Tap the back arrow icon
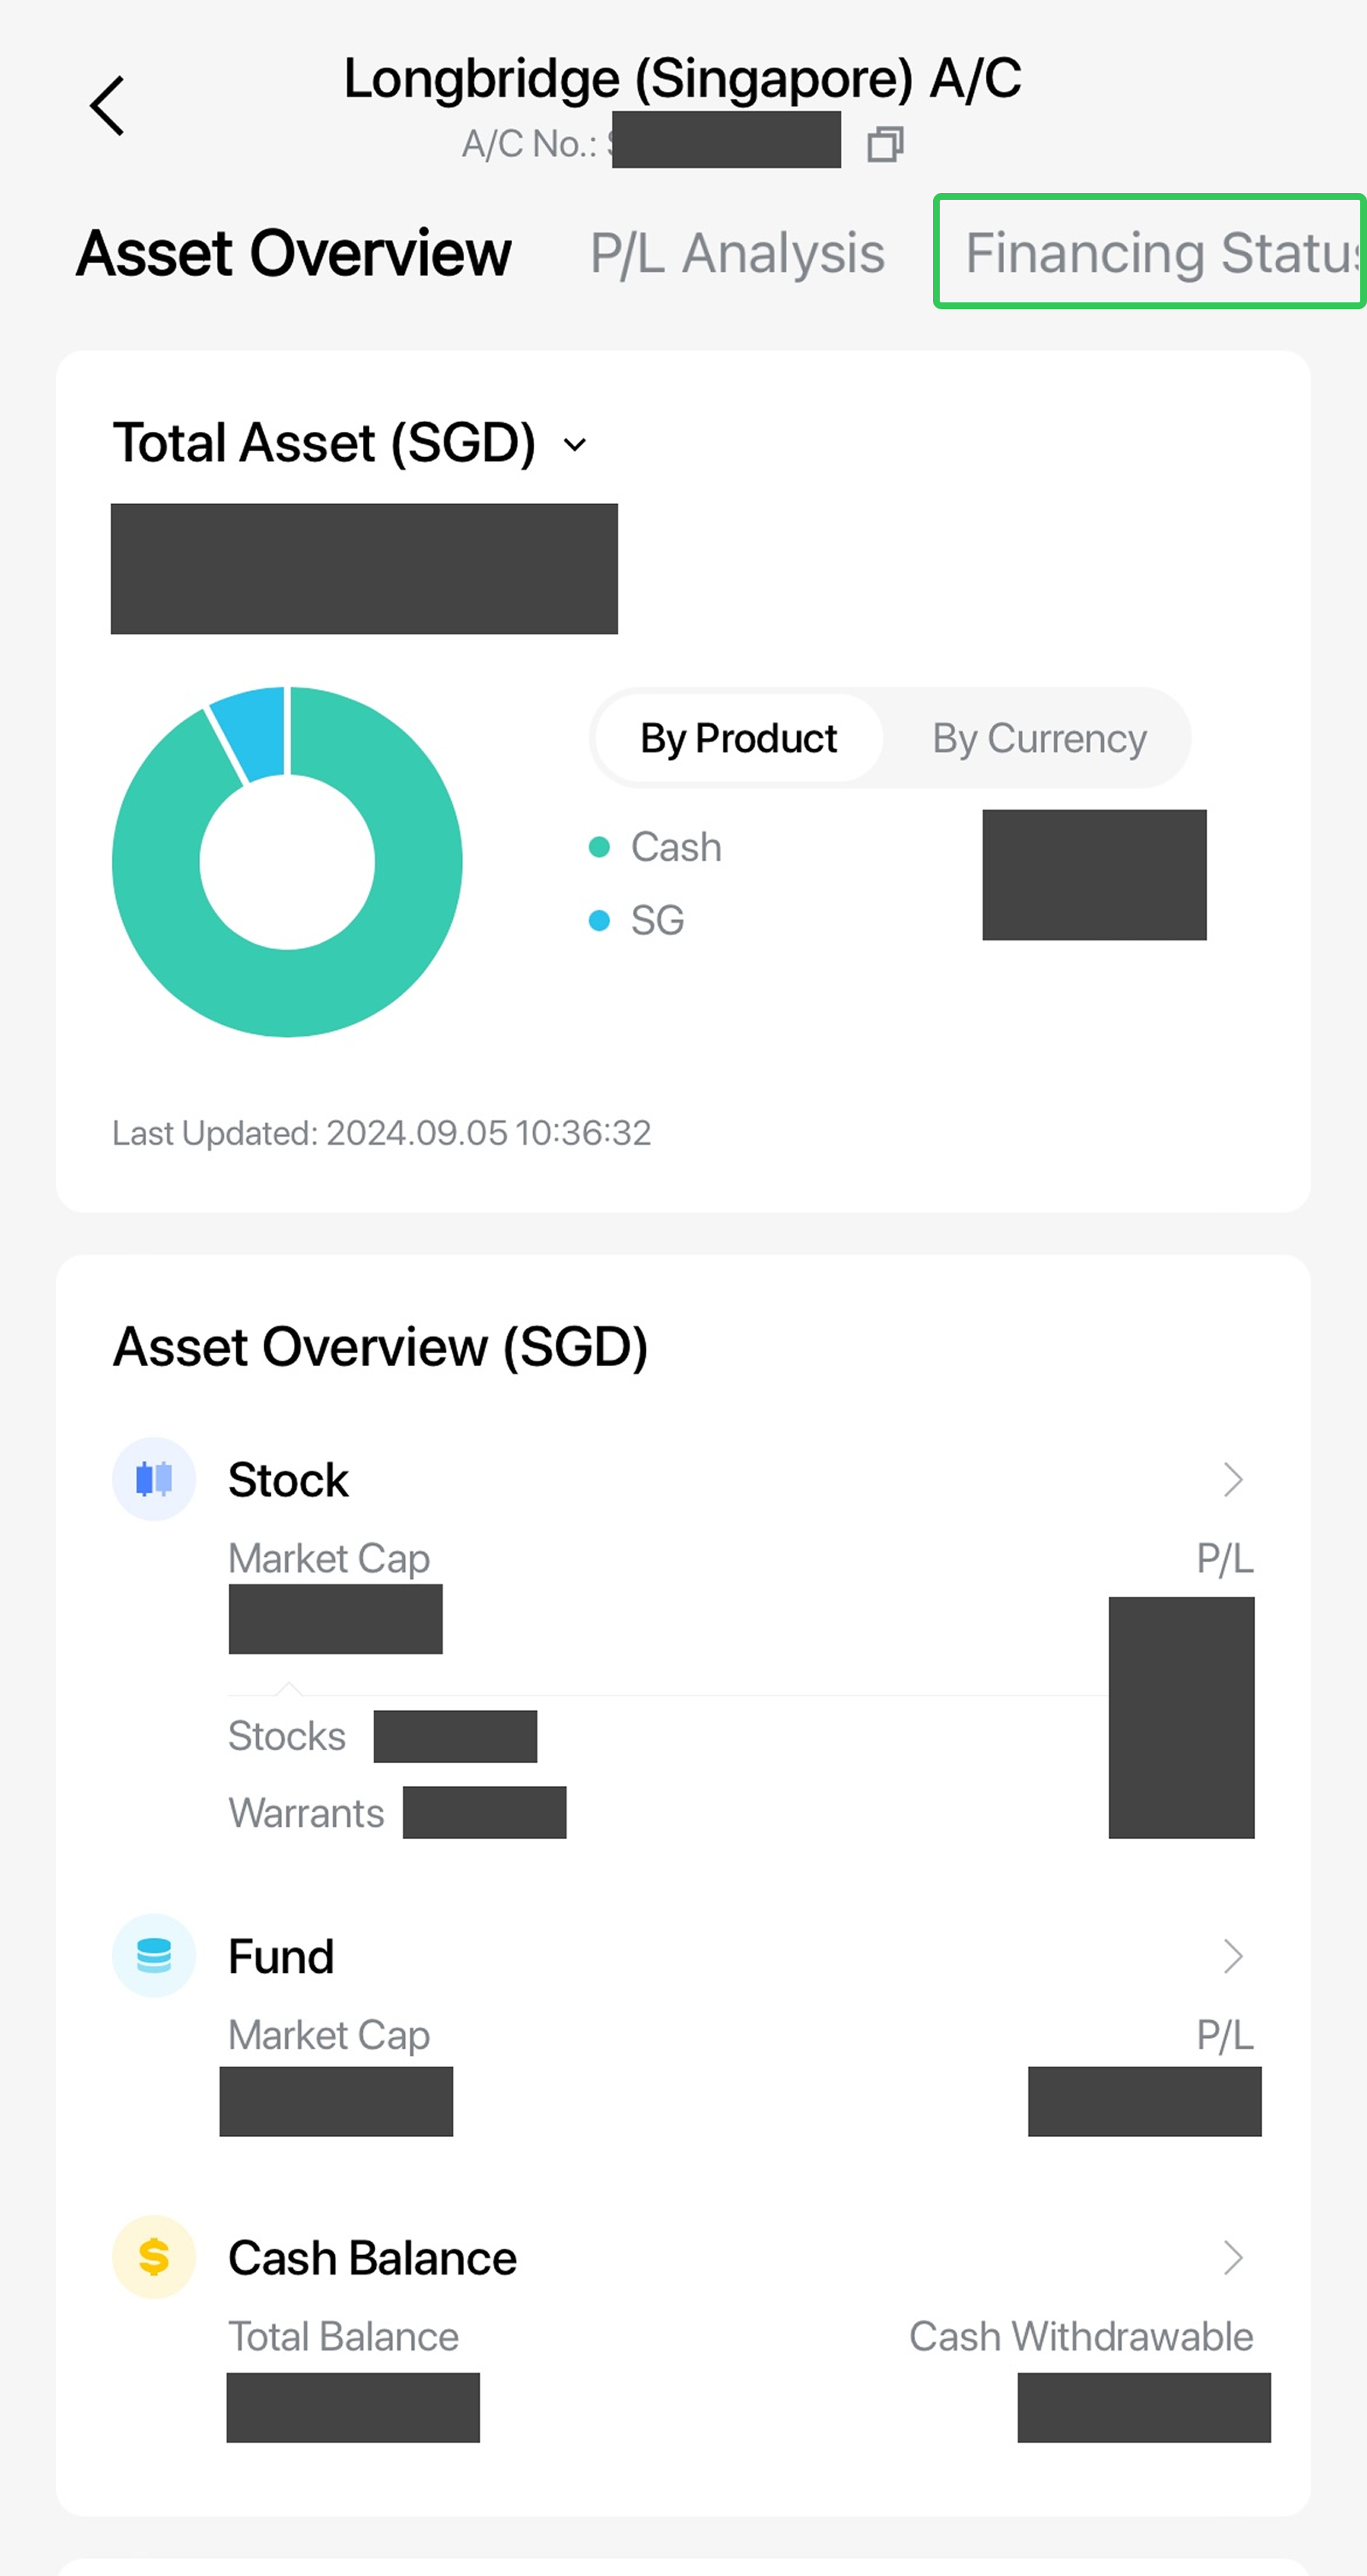This screenshot has height=2576, width=1367. 107,106
